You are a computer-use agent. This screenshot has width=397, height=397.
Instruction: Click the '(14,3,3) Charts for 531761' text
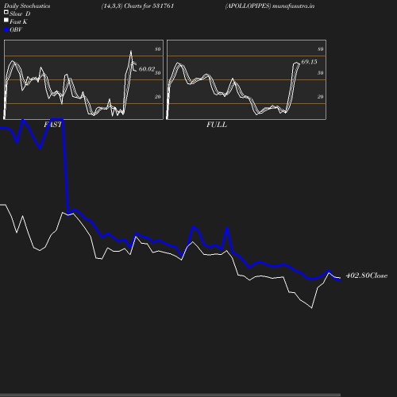(x=137, y=6)
